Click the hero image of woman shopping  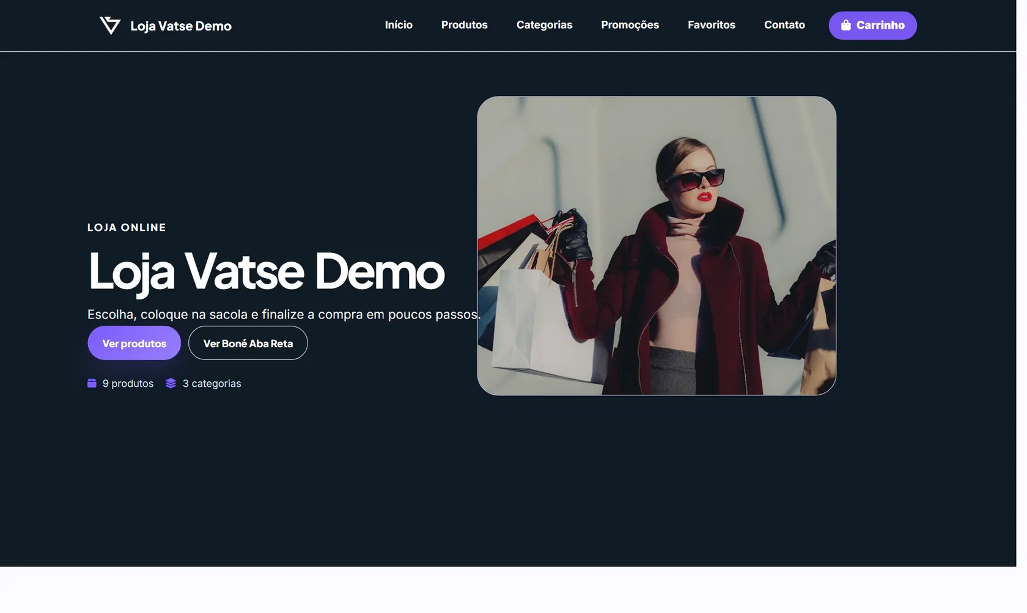pyautogui.click(x=657, y=246)
